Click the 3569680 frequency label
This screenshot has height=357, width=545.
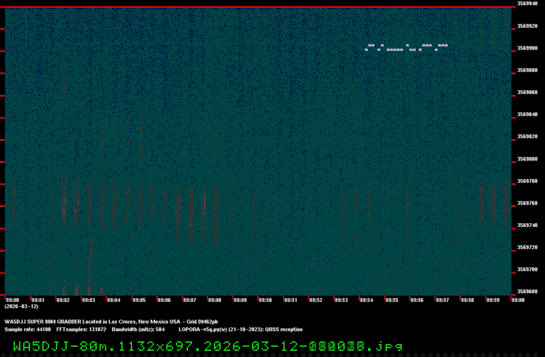tap(527, 292)
